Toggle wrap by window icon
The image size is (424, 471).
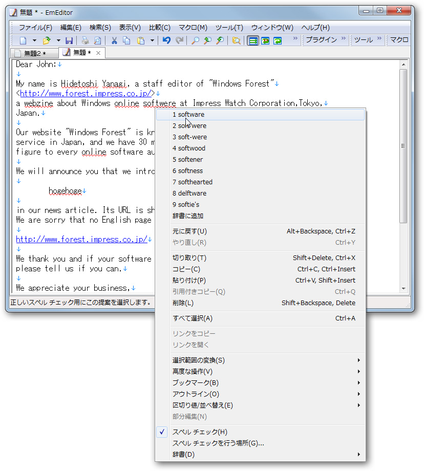278,40
